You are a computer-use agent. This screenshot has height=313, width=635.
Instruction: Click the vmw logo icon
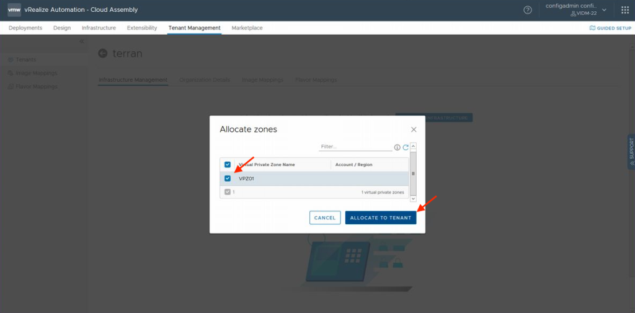pos(14,10)
